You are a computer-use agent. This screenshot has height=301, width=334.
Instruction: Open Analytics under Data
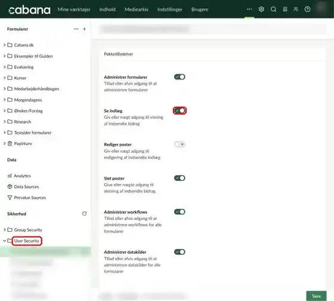click(x=23, y=176)
